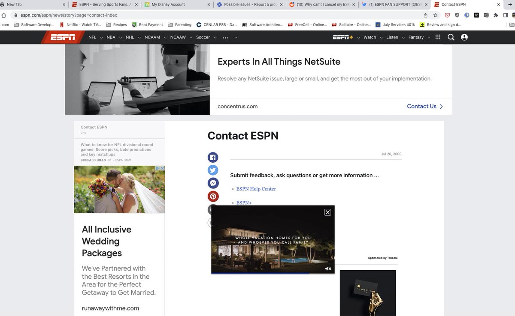Share article on Facebook
Screen dimensions: 515x316
tap(213, 157)
